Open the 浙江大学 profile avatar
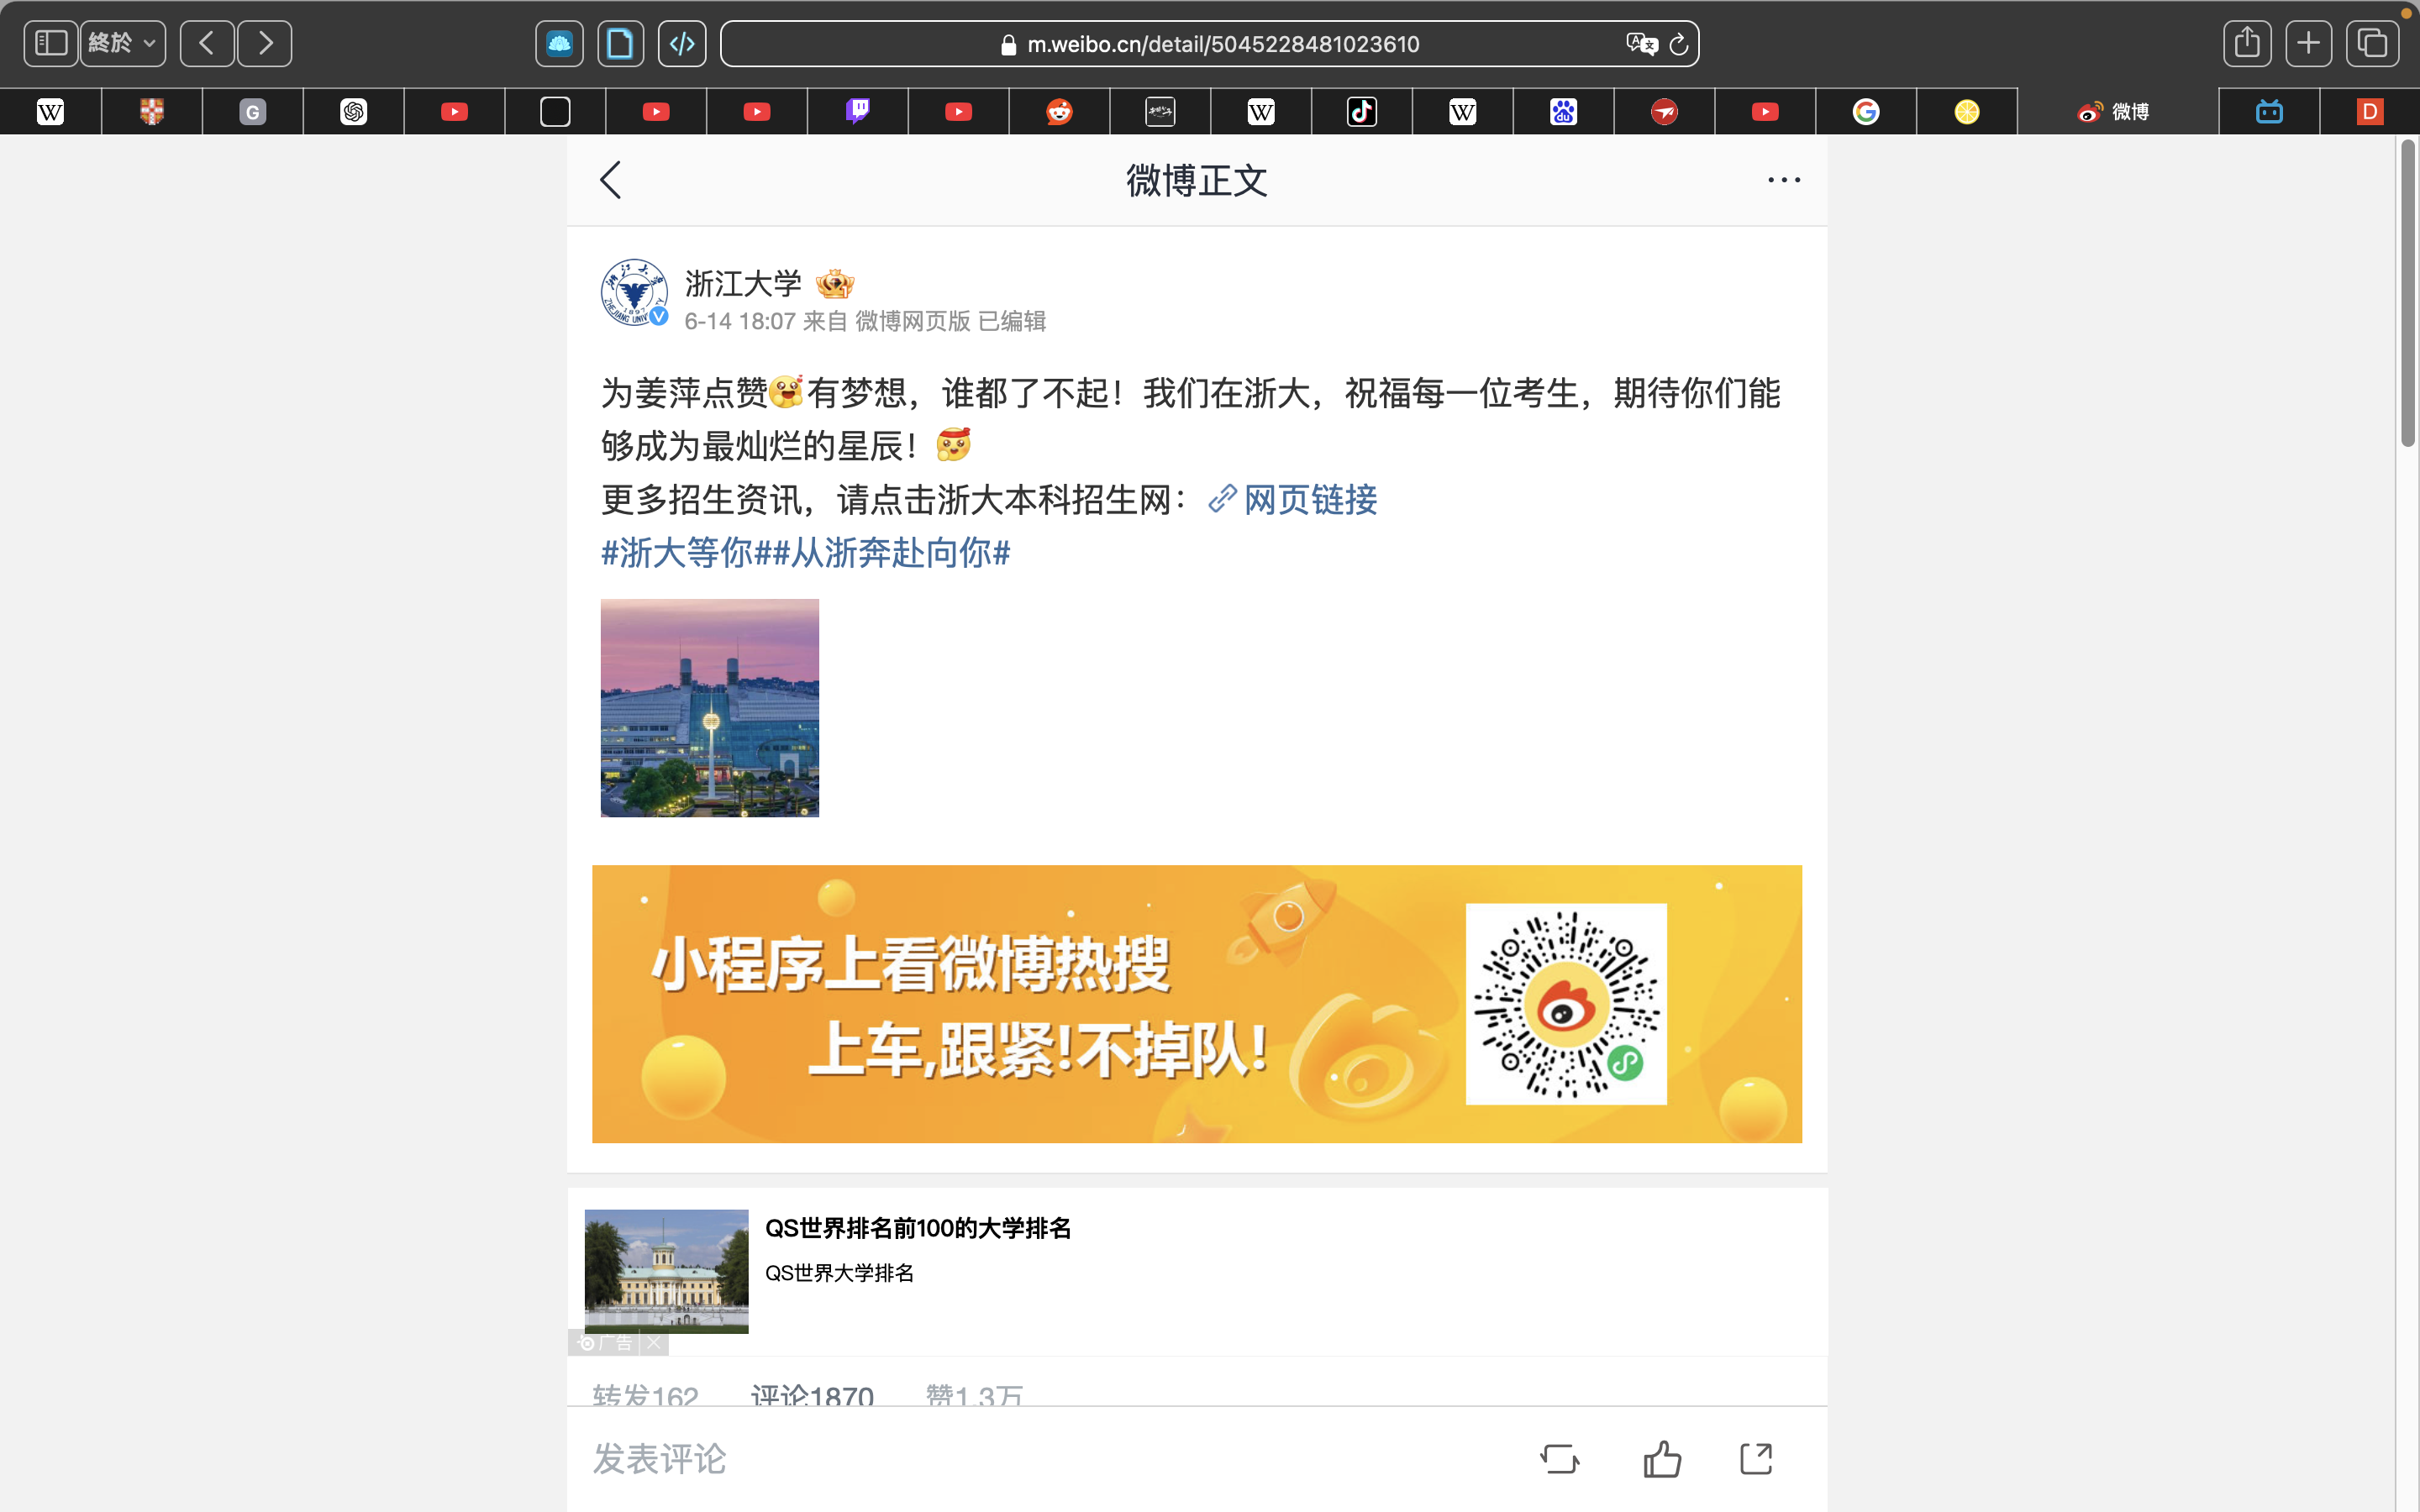The height and width of the screenshot is (1512, 2420). (634, 292)
